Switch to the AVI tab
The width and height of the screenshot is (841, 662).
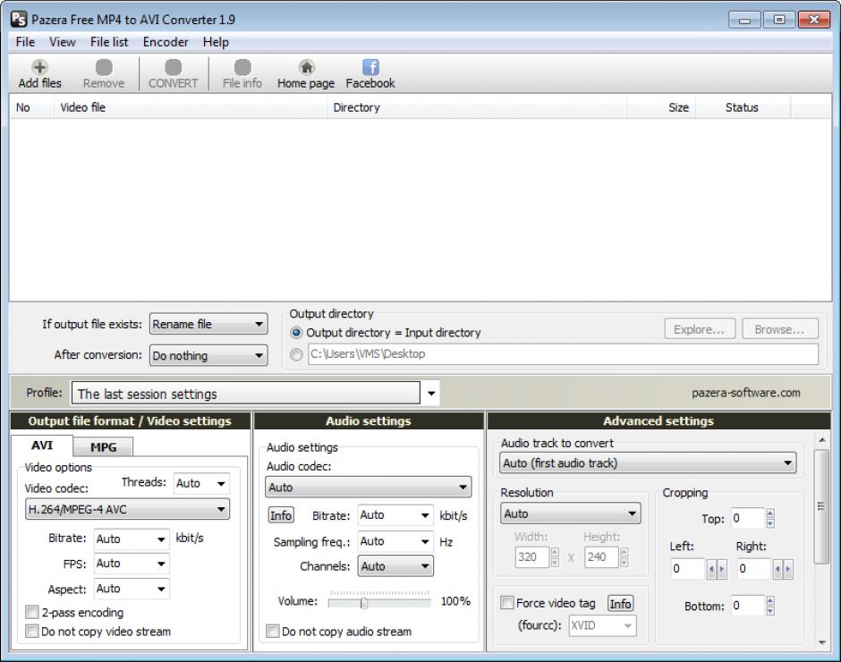(42, 446)
